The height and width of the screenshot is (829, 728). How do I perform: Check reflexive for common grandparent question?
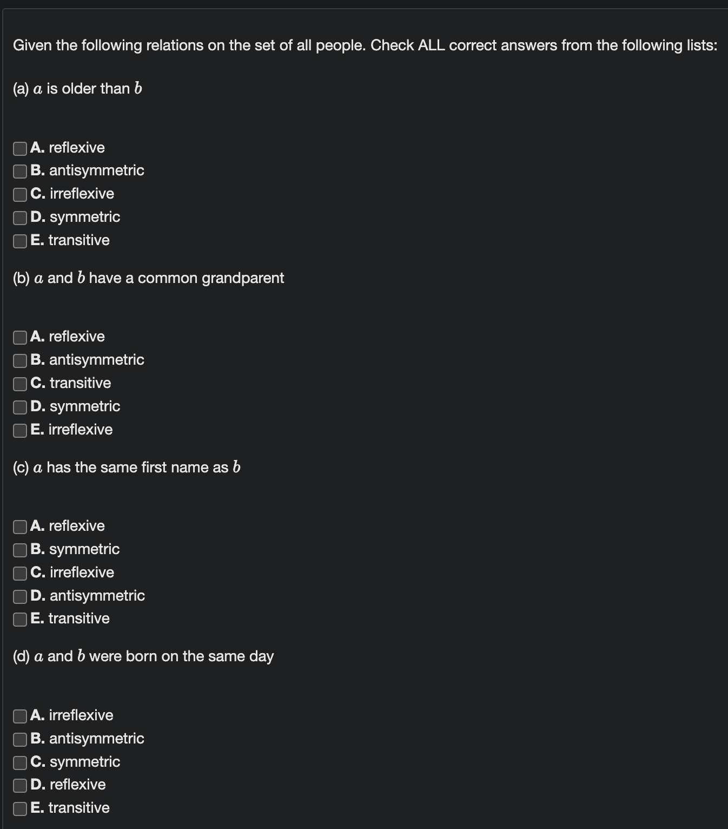tap(19, 338)
